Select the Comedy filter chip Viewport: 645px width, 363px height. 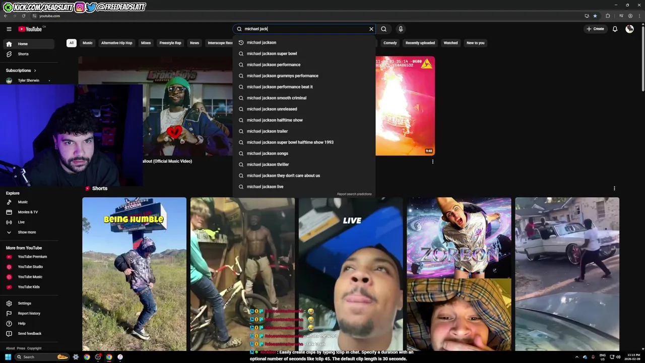[390, 43]
